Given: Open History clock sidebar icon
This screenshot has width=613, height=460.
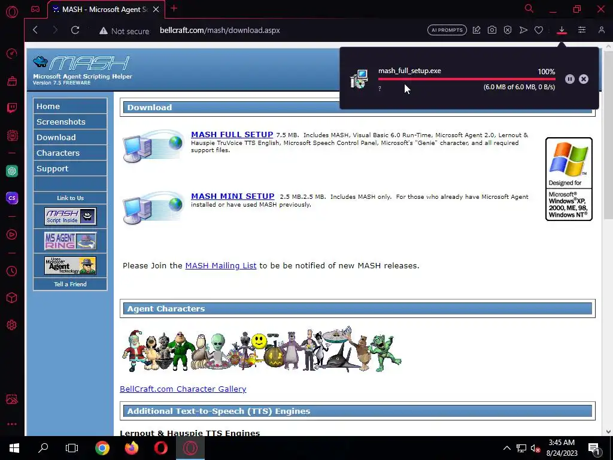Looking at the screenshot, I should coord(12,271).
